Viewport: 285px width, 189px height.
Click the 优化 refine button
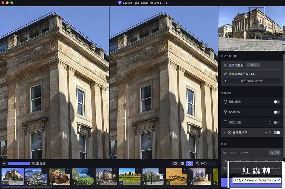(253, 65)
